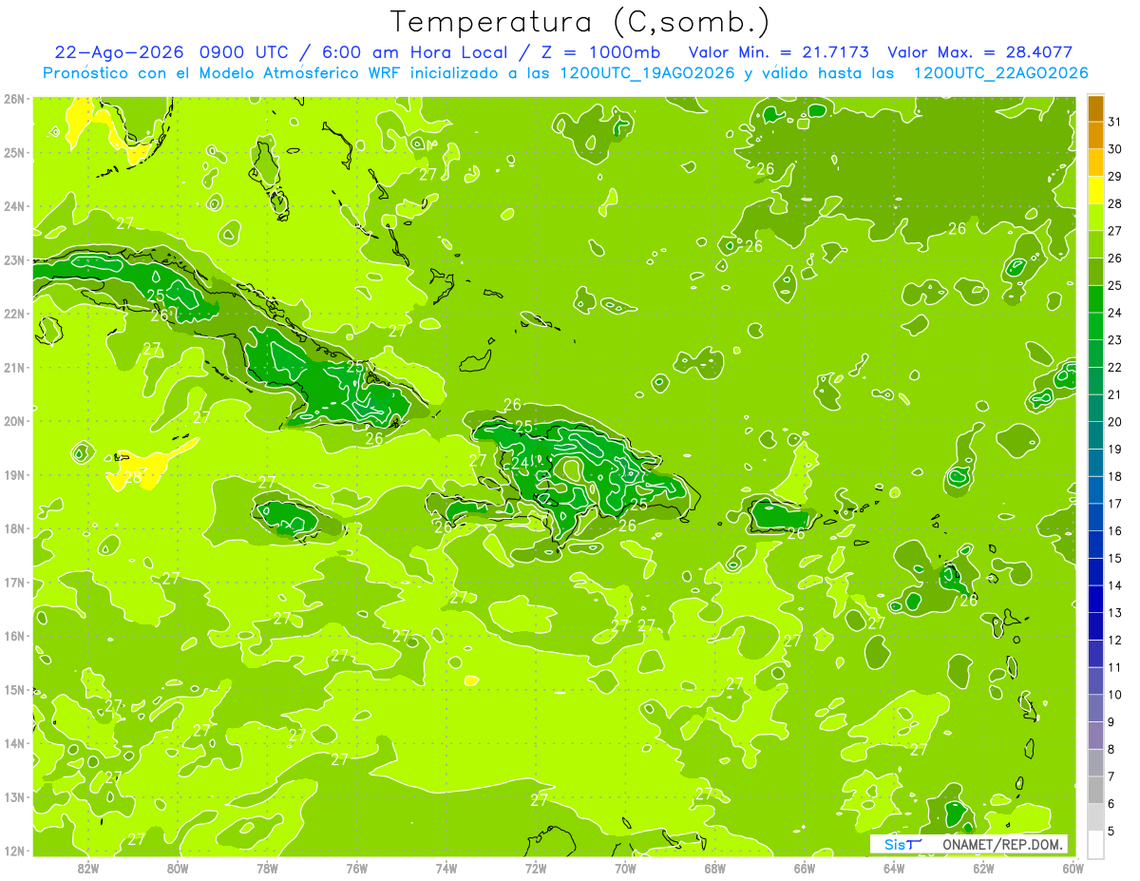Screen dimensions: 1140x881
Task: Click the 24 contour label over Hispaniola
Action: pos(520,463)
